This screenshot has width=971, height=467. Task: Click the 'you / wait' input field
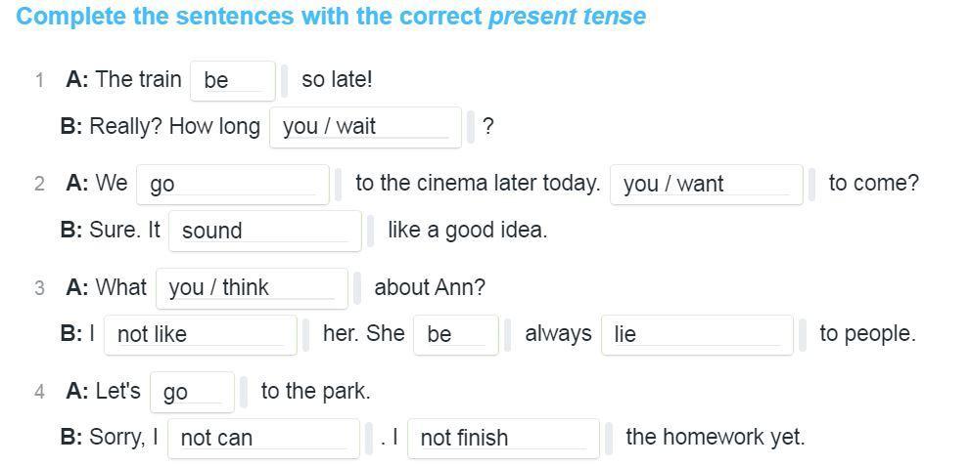coord(364,127)
